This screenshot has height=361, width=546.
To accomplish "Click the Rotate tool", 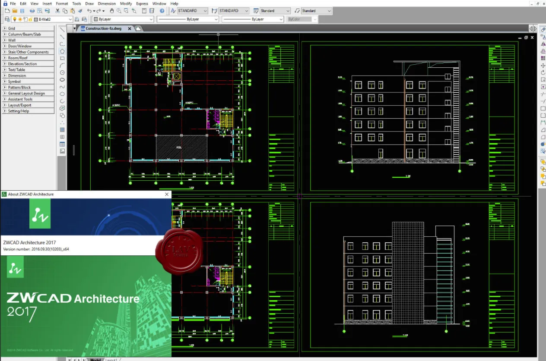I will click(543, 72).
